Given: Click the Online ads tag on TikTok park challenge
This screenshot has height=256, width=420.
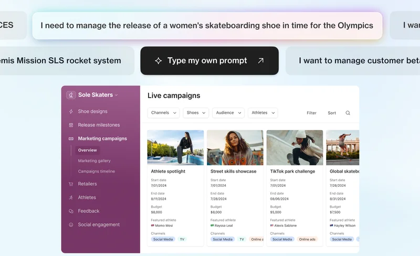Looking at the screenshot, I should click(x=307, y=239).
